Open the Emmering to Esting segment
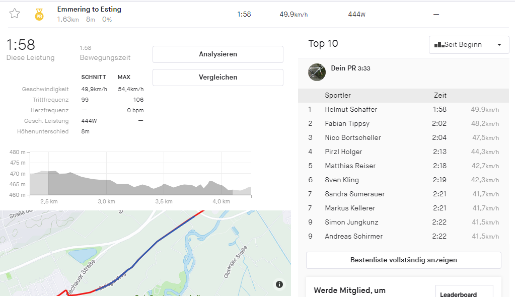515x297 pixels. pos(89,9)
